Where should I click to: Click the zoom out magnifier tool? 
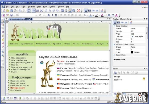3,56
